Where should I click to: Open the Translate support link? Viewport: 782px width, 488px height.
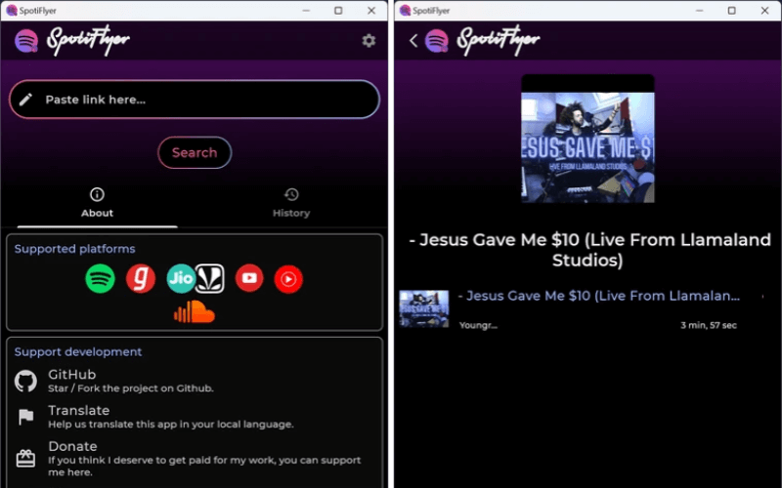click(x=195, y=417)
